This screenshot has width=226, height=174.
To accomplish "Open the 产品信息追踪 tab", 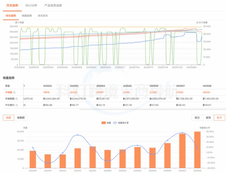I will [53, 6].
